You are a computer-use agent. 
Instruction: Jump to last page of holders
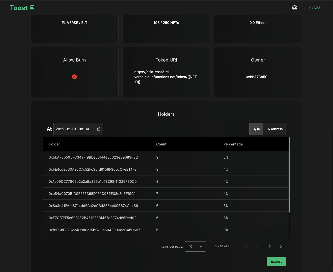282,246
